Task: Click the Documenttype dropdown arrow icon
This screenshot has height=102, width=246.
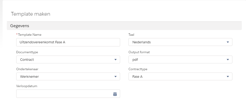Action: click(x=116, y=59)
